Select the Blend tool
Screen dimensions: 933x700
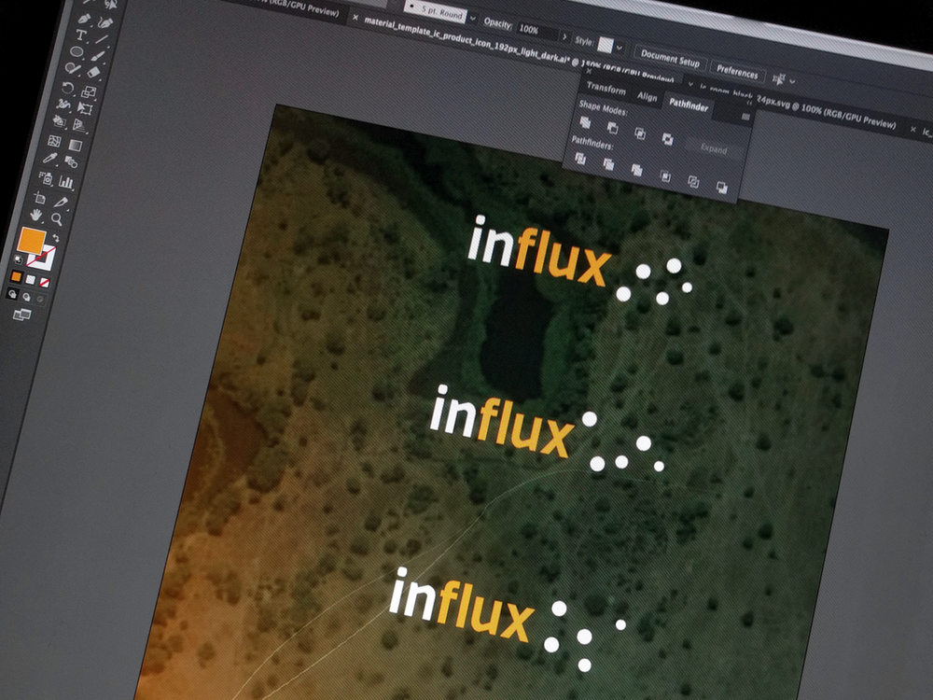[72, 161]
